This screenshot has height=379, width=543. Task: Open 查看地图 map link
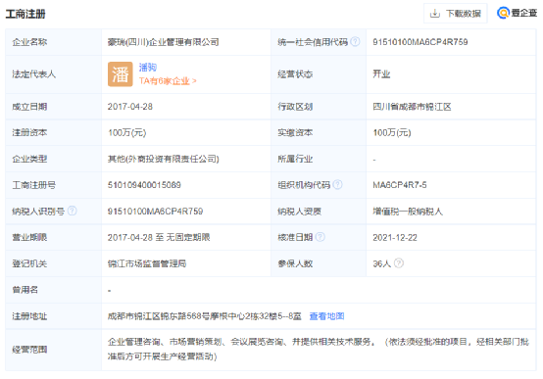click(x=326, y=316)
